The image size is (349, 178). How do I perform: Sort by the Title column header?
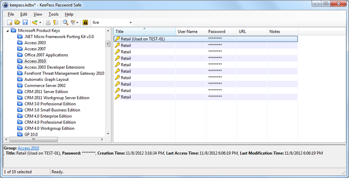tap(145, 31)
